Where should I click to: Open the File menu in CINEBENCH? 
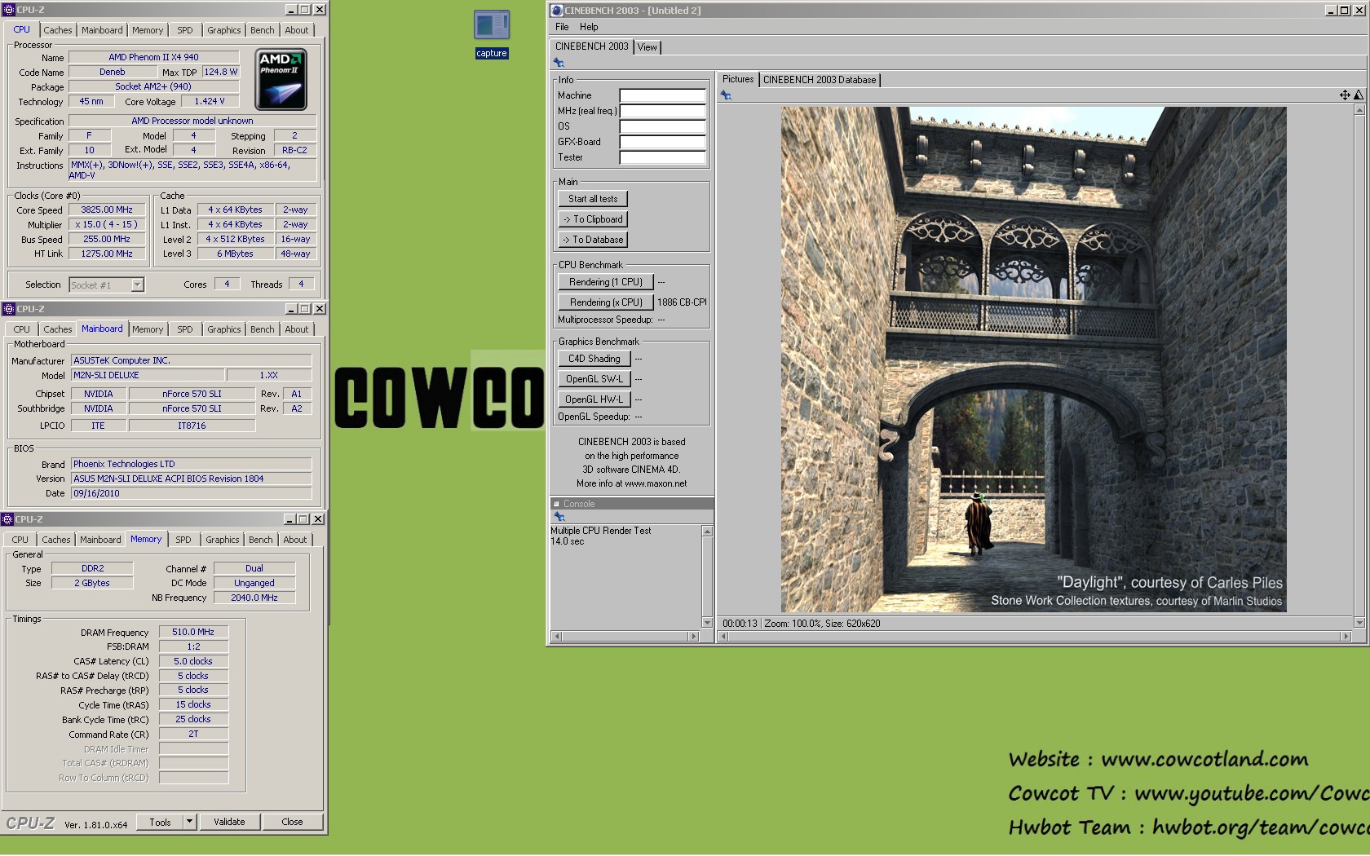coord(562,27)
